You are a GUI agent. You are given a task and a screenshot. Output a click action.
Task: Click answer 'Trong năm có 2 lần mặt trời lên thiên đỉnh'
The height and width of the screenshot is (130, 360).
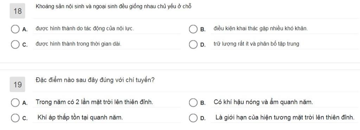point(94,102)
